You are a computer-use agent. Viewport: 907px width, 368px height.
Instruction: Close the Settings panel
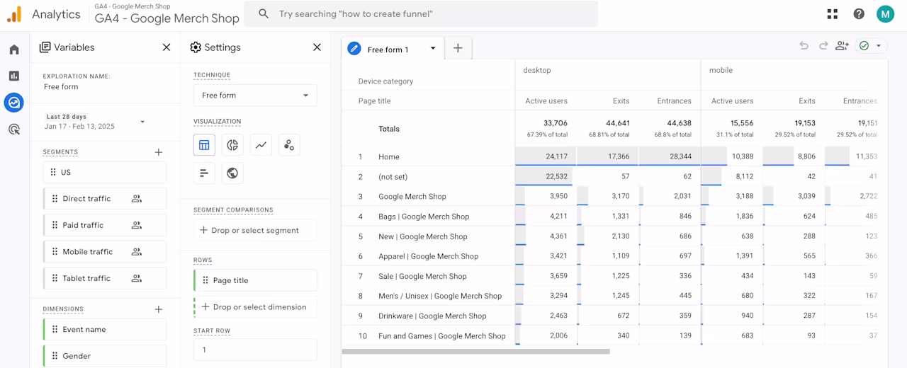(317, 47)
